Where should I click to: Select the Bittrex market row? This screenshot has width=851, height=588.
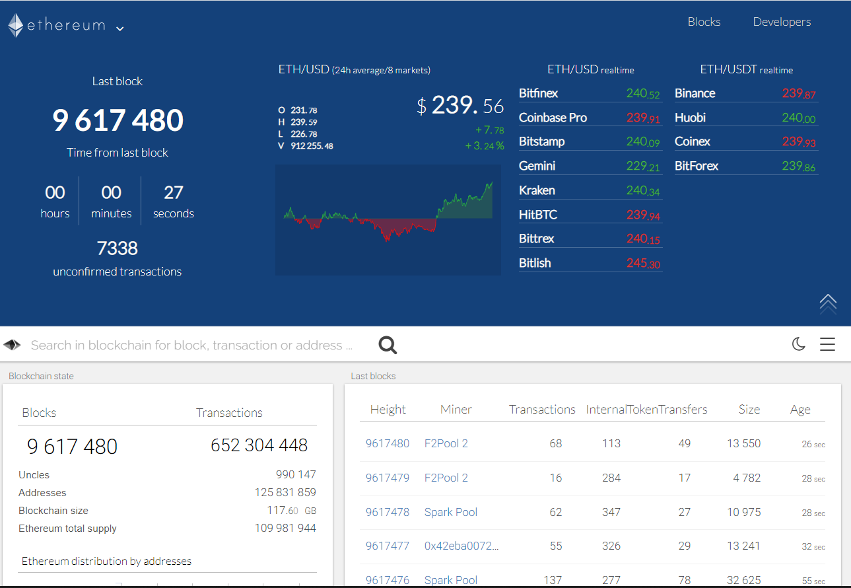pyautogui.click(x=590, y=239)
